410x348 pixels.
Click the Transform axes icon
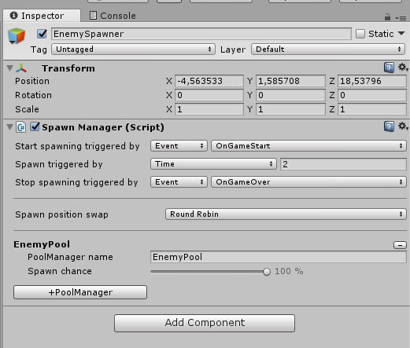tap(21, 68)
